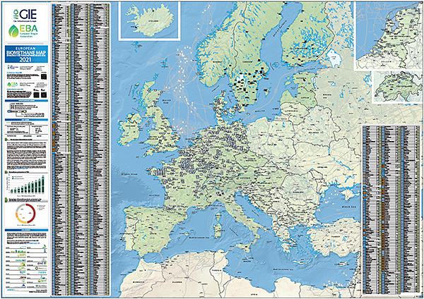424x299 pixels.
Task: Click the European Biomethane Map 2021 title
Action: pos(25,55)
